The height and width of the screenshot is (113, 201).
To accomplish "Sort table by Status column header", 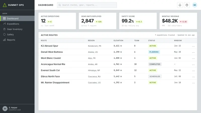I will [x=152, y=40].
